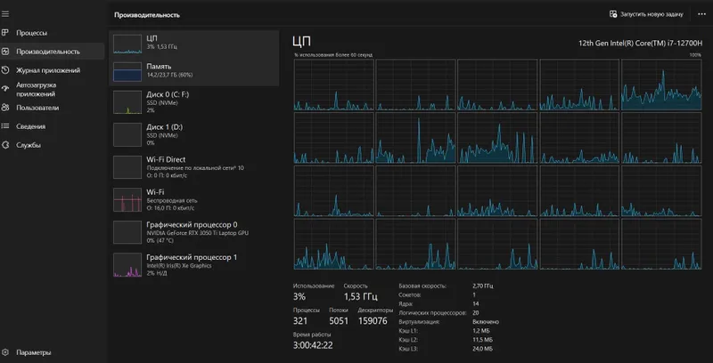713x363 pixels.
Task: Click the Параметры gear icon
Action: coord(5,352)
